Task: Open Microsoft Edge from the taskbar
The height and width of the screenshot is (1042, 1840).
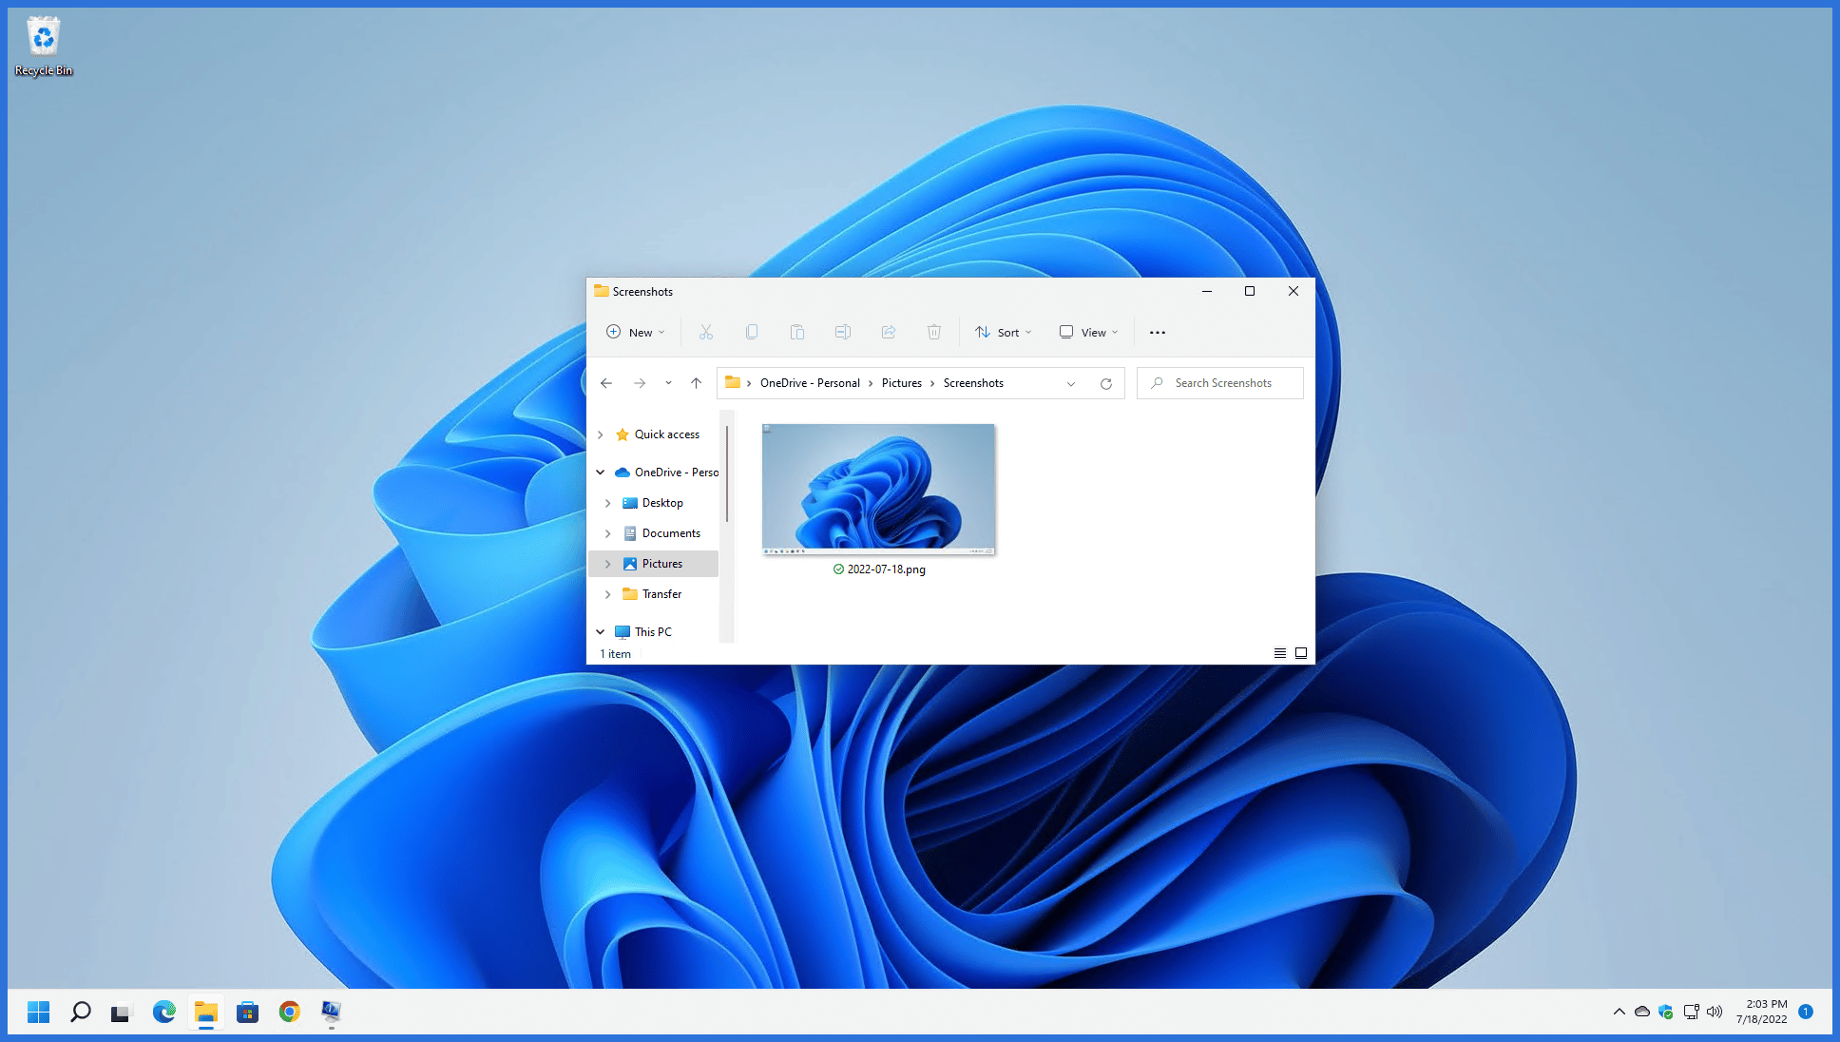Action: pos(163,1012)
